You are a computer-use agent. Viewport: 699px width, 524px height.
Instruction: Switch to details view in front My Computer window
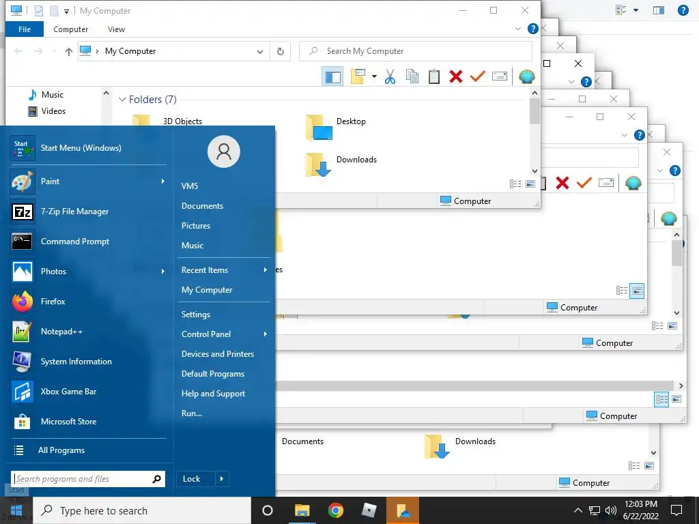pos(515,184)
